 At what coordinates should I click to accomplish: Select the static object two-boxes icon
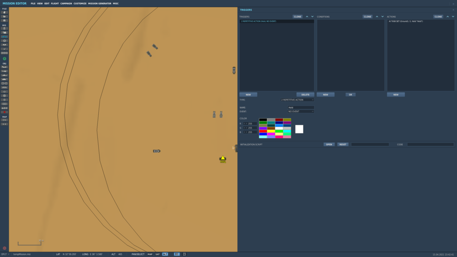(x=5, y=83)
